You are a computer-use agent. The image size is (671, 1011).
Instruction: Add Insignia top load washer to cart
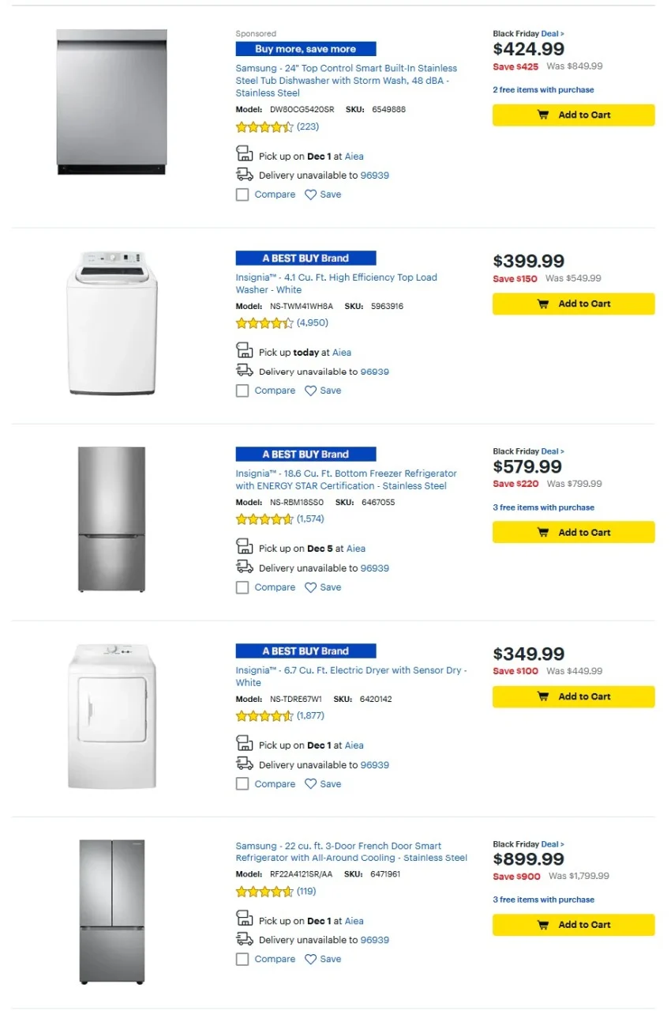click(573, 304)
